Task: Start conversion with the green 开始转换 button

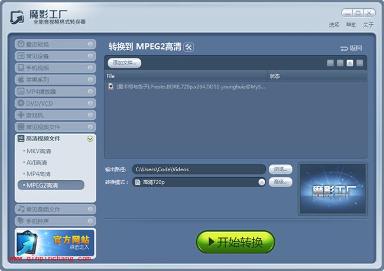Action: (236, 242)
